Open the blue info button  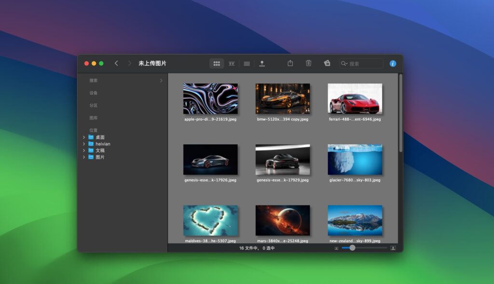393,63
